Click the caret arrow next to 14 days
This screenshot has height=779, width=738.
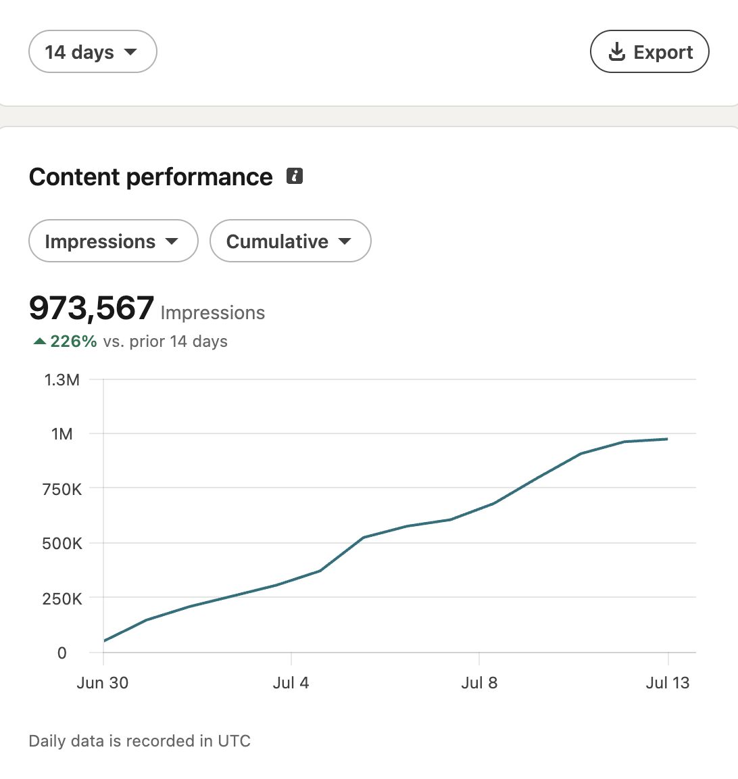tap(130, 51)
